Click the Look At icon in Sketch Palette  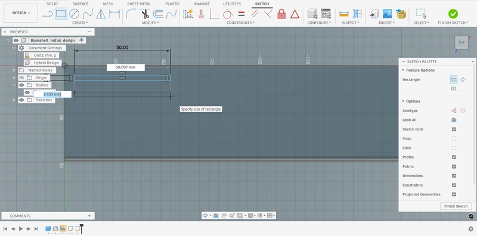tap(454, 120)
